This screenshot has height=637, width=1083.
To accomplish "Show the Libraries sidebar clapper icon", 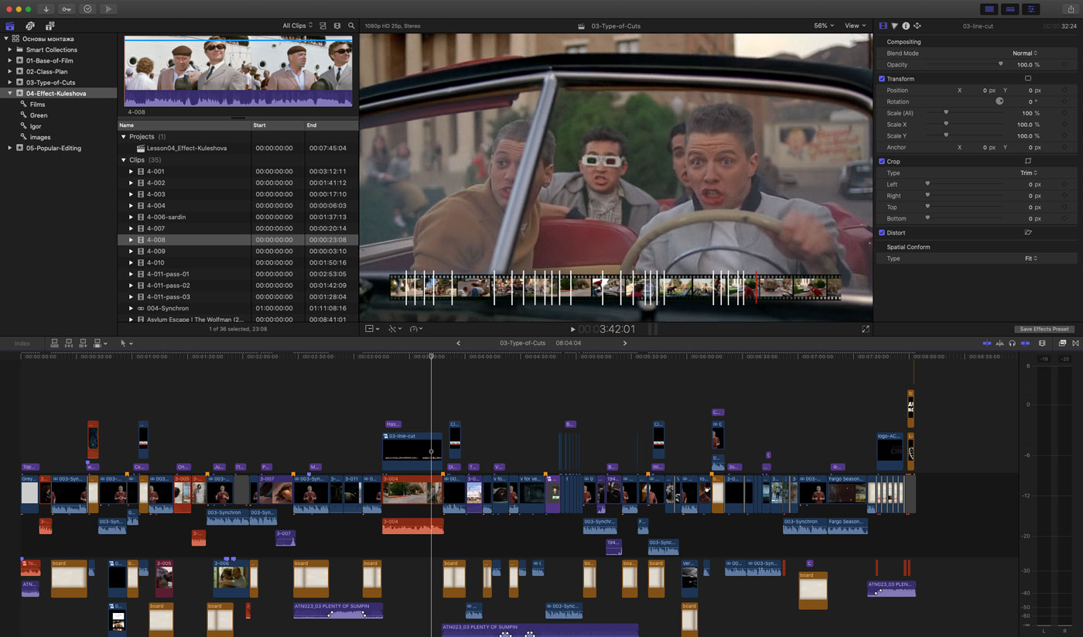I will [x=10, y=26].
